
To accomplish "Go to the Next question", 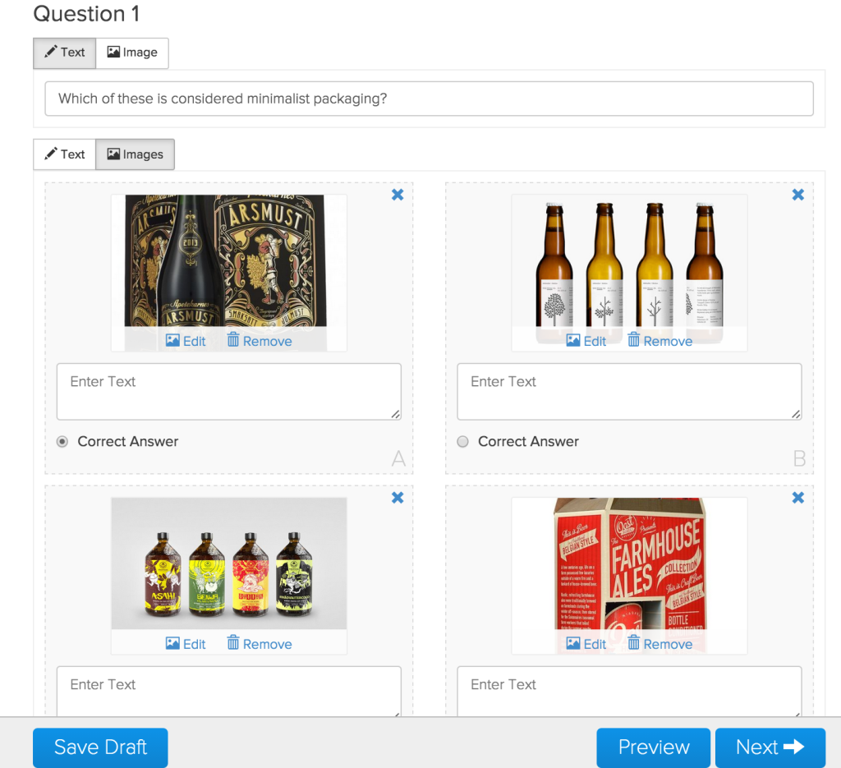I will coord(770,747).
